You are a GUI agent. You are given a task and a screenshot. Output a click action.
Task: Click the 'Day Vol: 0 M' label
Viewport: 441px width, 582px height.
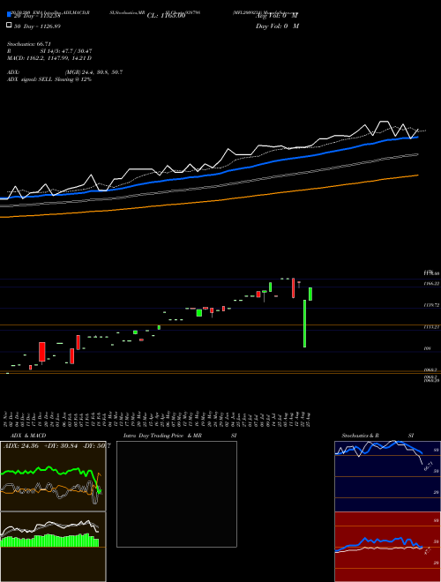[277, 26]
